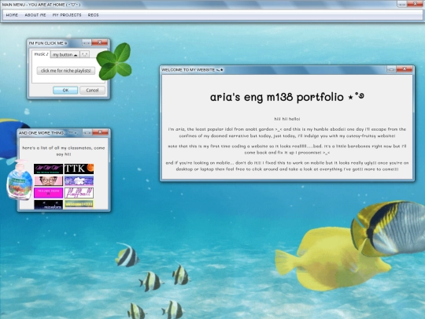Open the pink banner with glasses face
The image size is (425, 319).
pyautogui.click(x=48, y=181)
